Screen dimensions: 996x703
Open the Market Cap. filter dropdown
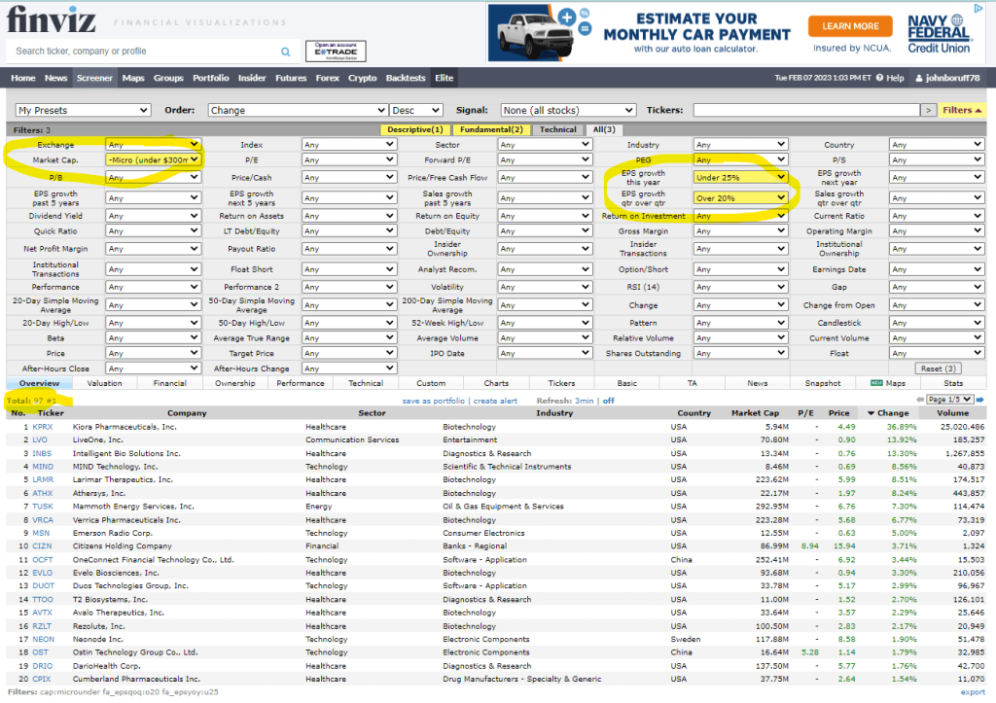(154, 159)
